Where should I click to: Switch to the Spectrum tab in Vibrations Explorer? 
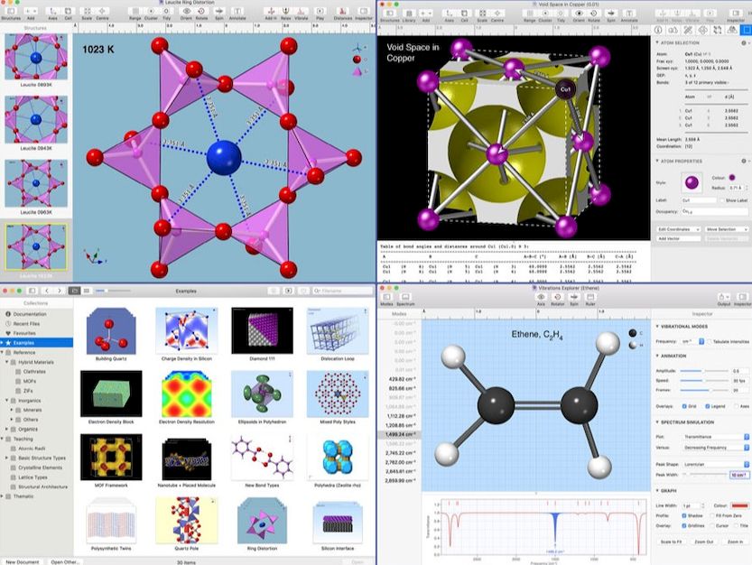coord(405,295)
